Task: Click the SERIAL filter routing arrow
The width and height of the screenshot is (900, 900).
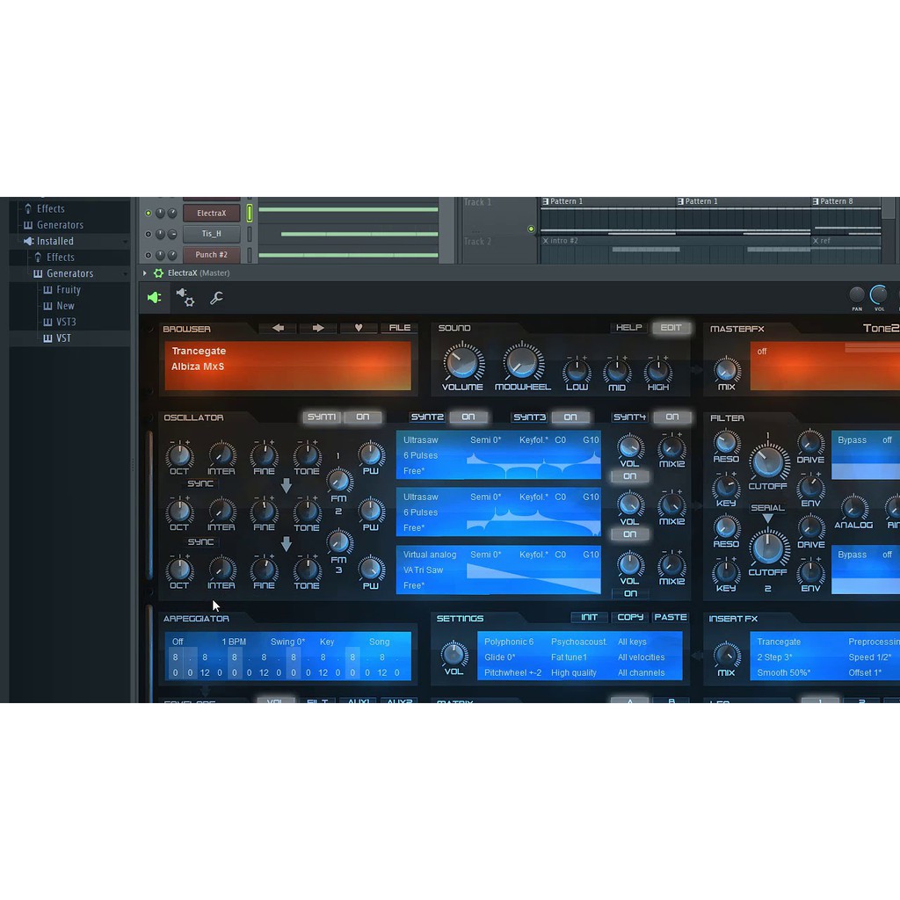Action: coord(767,519)
